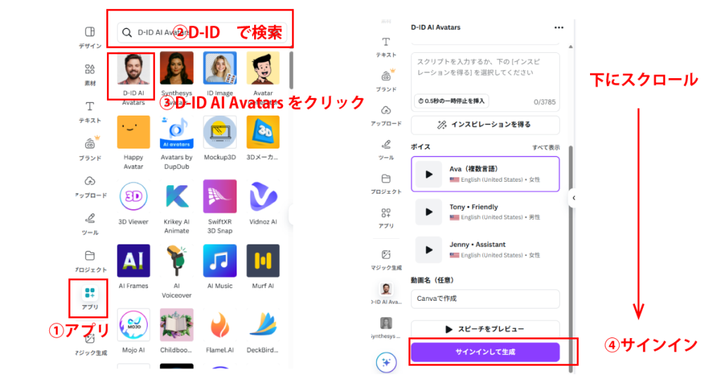Open the ID Image app tile
This screenshot has width=721, height=379.
pyautogui.click(x=220, y=75)
